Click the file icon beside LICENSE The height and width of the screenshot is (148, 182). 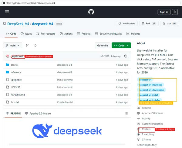click(8, 87)
